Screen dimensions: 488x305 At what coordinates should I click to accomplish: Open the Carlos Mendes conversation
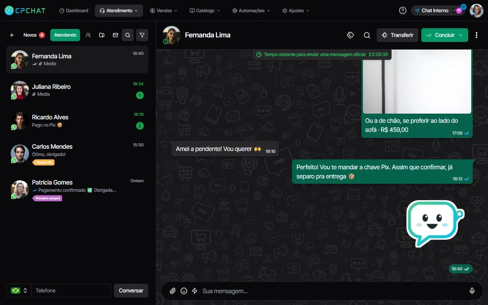[77, 153]
